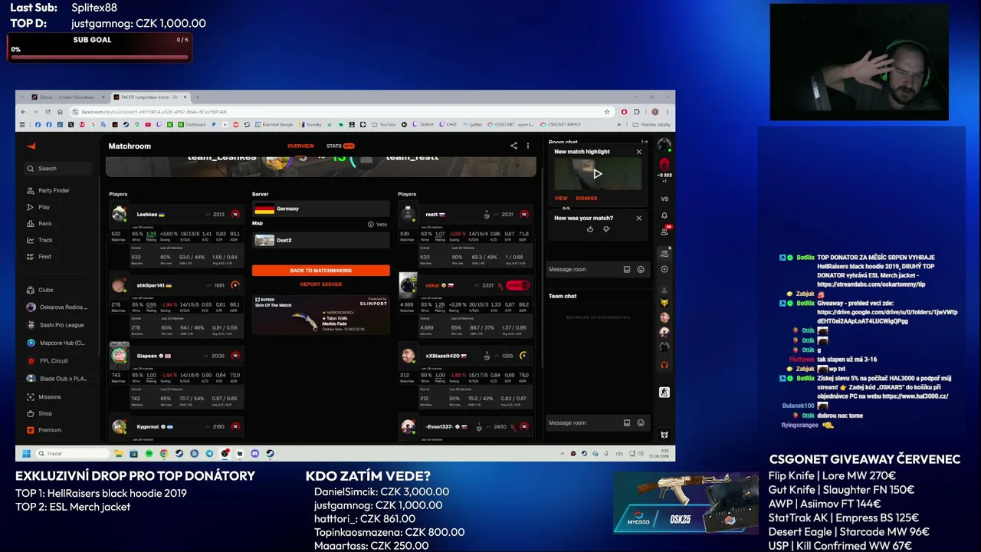
Task: Bookmark this page with the star icon
Action: coord(609,112)
